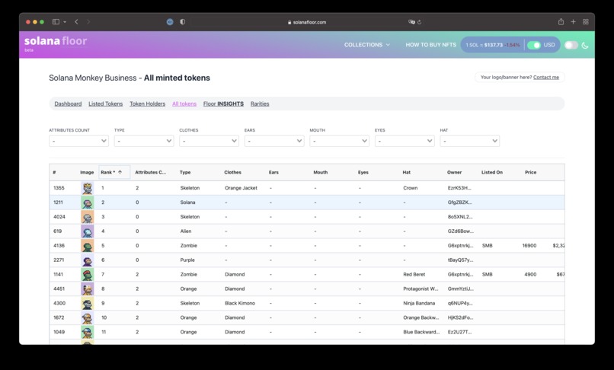Show tab overview grid icon
Screen dimensions: 614x370
[586, 22]
